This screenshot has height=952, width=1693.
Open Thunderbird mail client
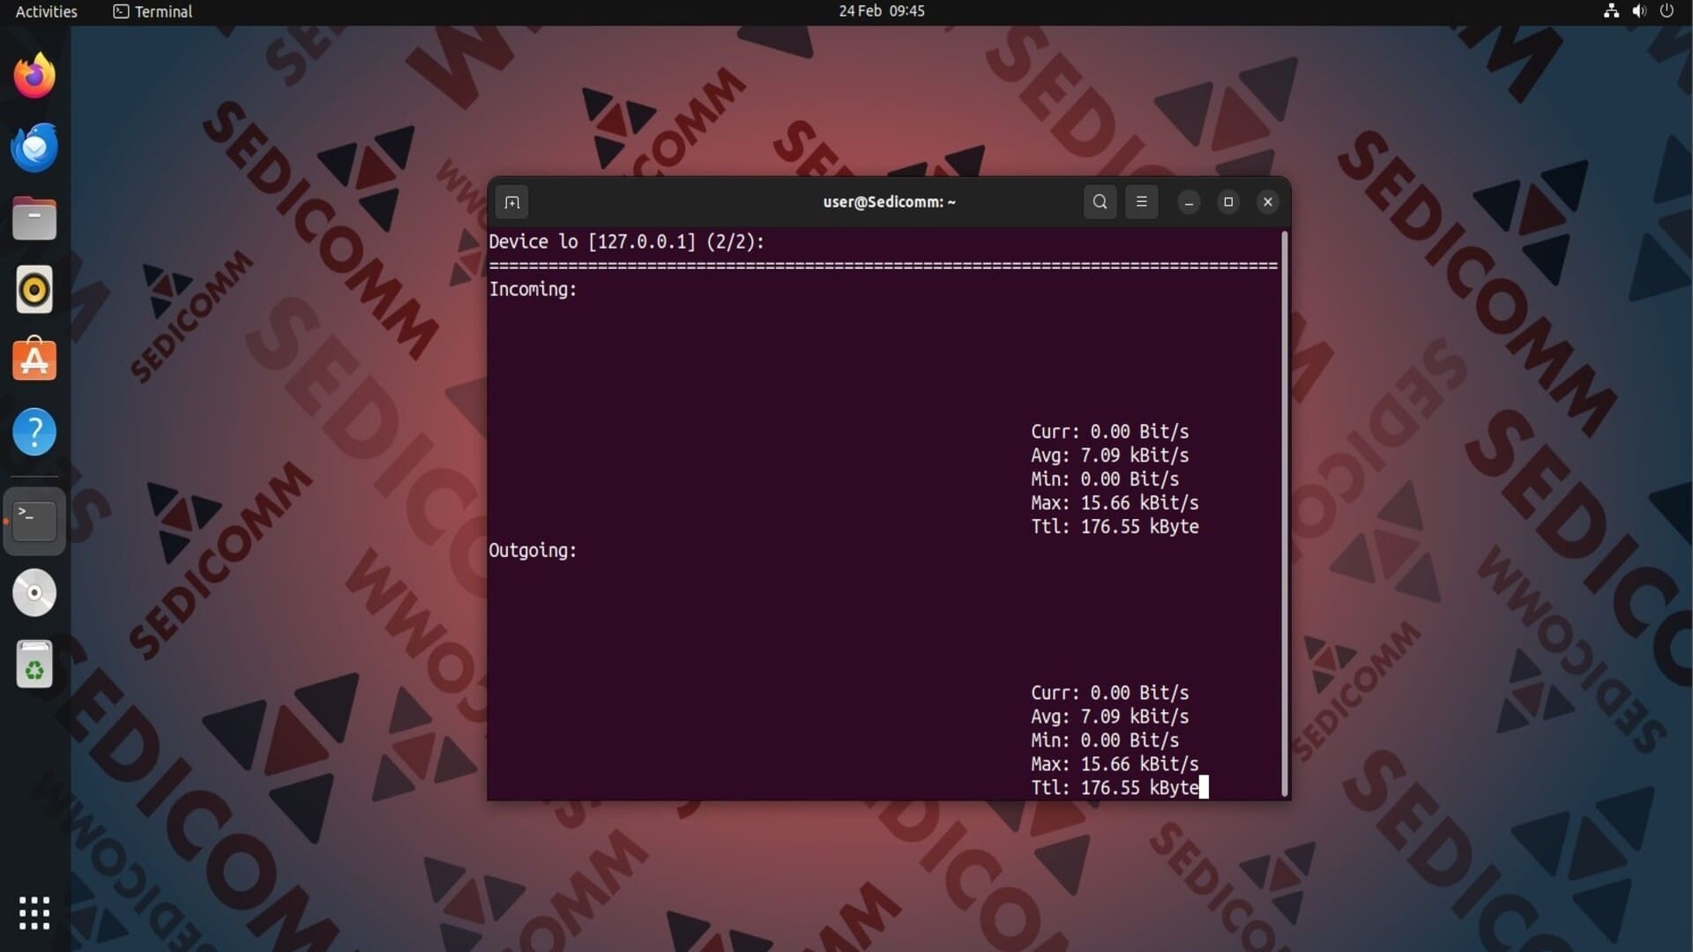pos(34,147)
